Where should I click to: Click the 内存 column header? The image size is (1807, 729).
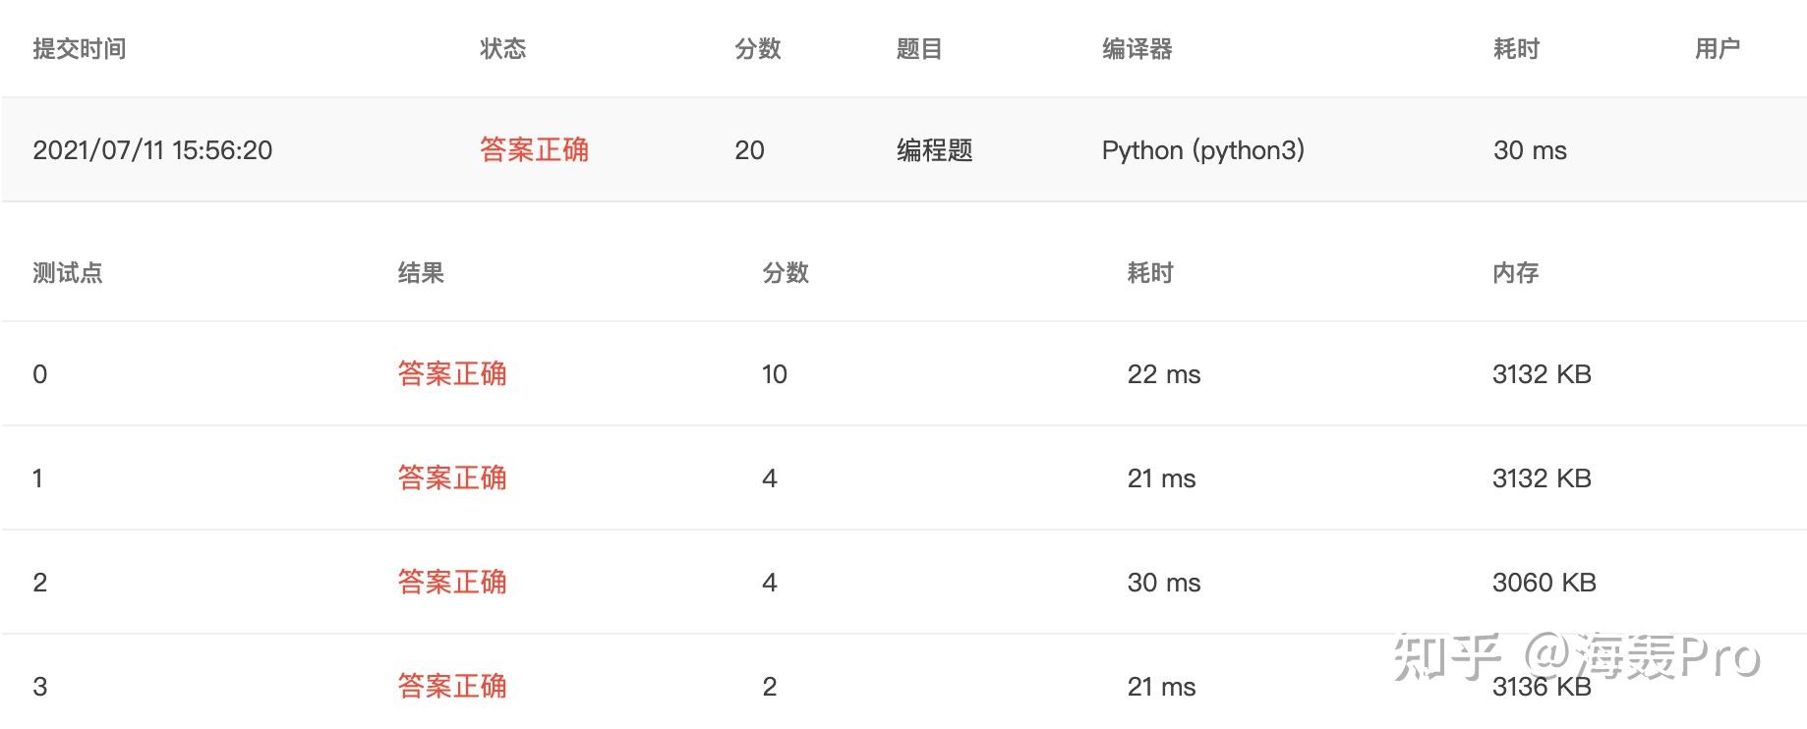pos(1515,273)
